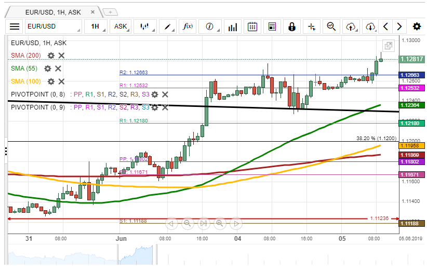Open the cloud download icon
Screen dimensions: 427x273
pyautogui.click(x=370, y=26)
